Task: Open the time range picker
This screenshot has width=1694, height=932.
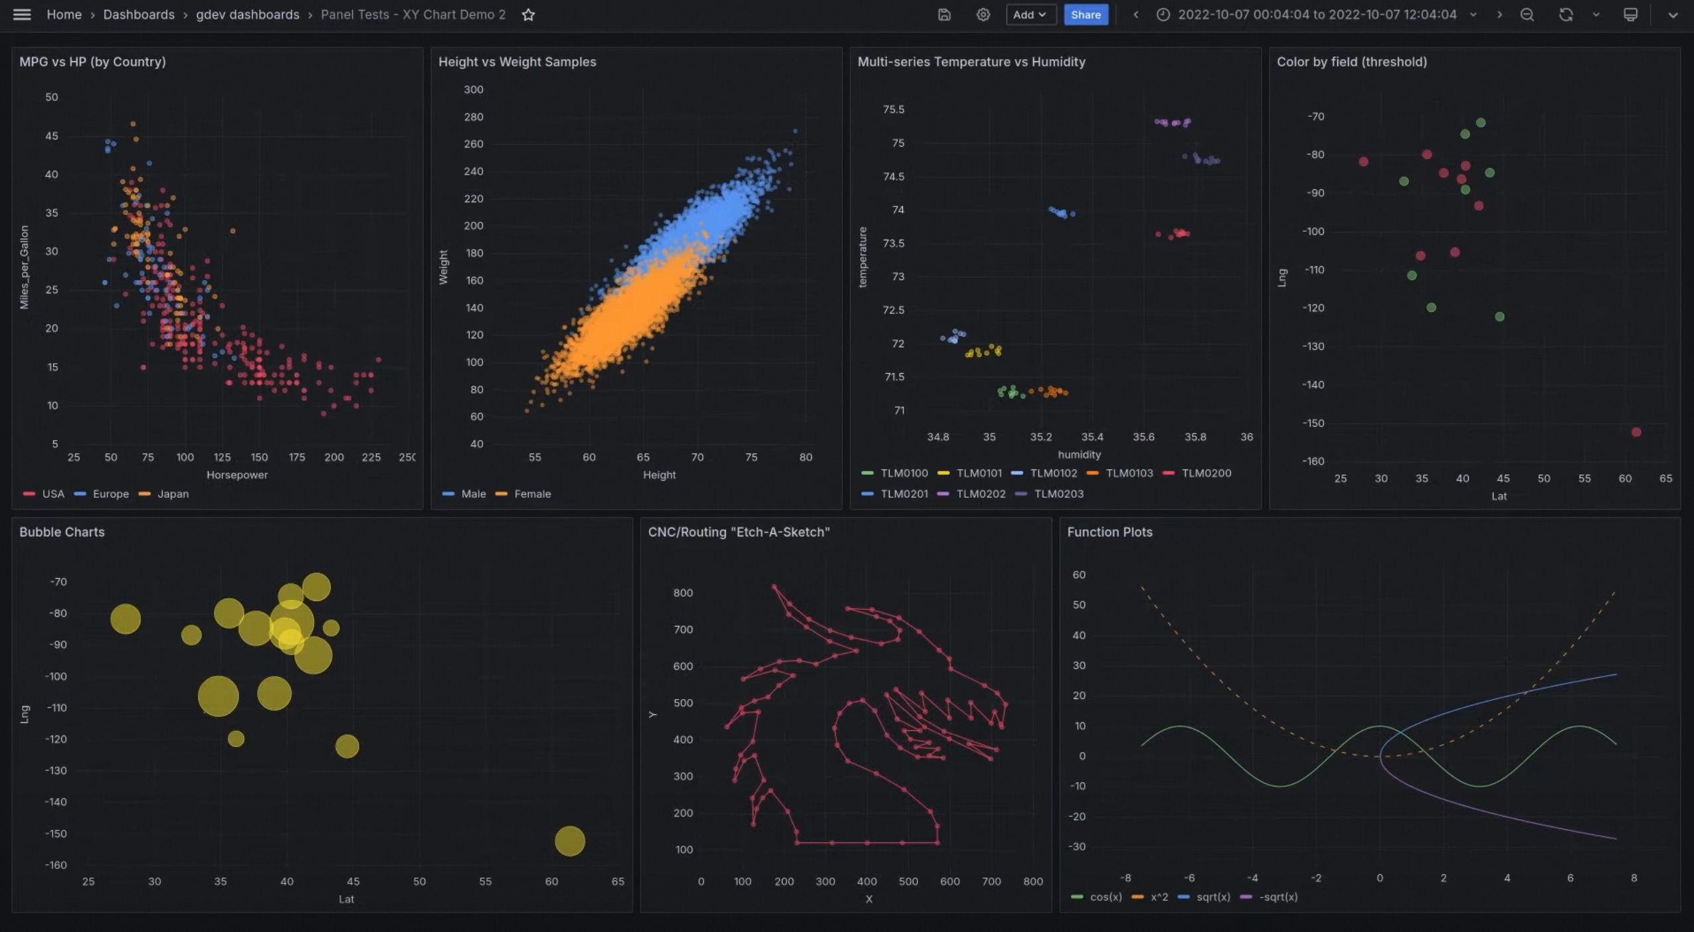Action: [x=1317, y=15]
